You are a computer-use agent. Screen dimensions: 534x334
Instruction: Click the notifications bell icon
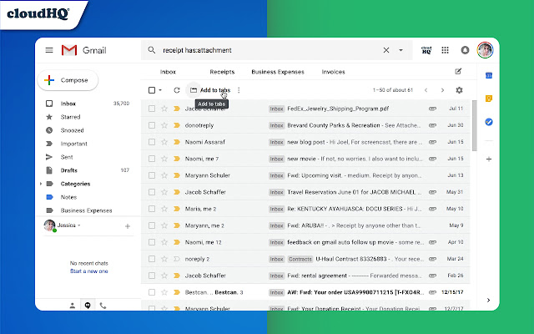(465, 50)
